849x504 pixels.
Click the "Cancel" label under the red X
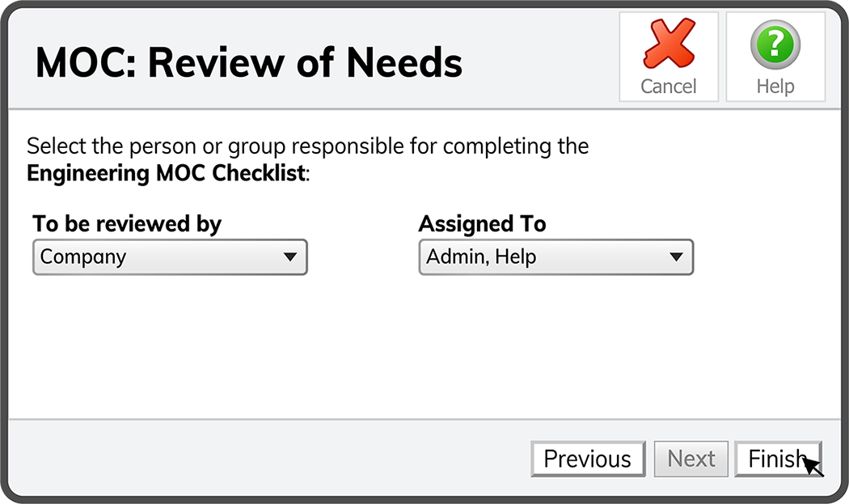(x=669, y=87)
